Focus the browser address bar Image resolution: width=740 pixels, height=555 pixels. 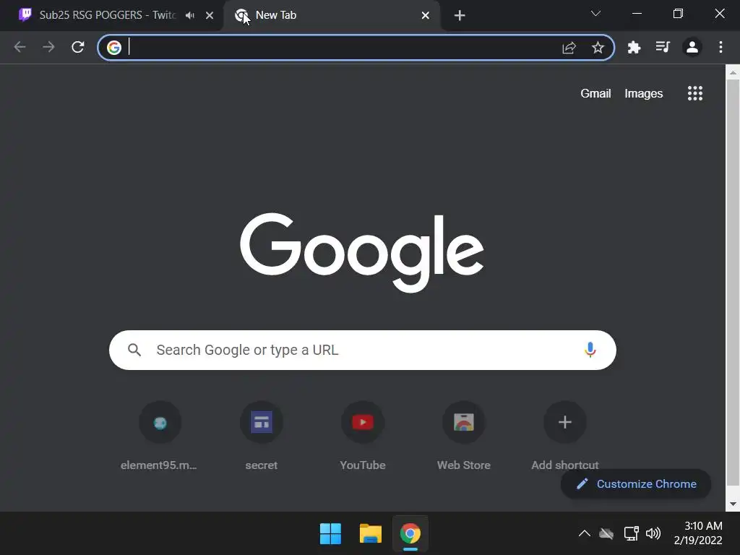(356, 48)
